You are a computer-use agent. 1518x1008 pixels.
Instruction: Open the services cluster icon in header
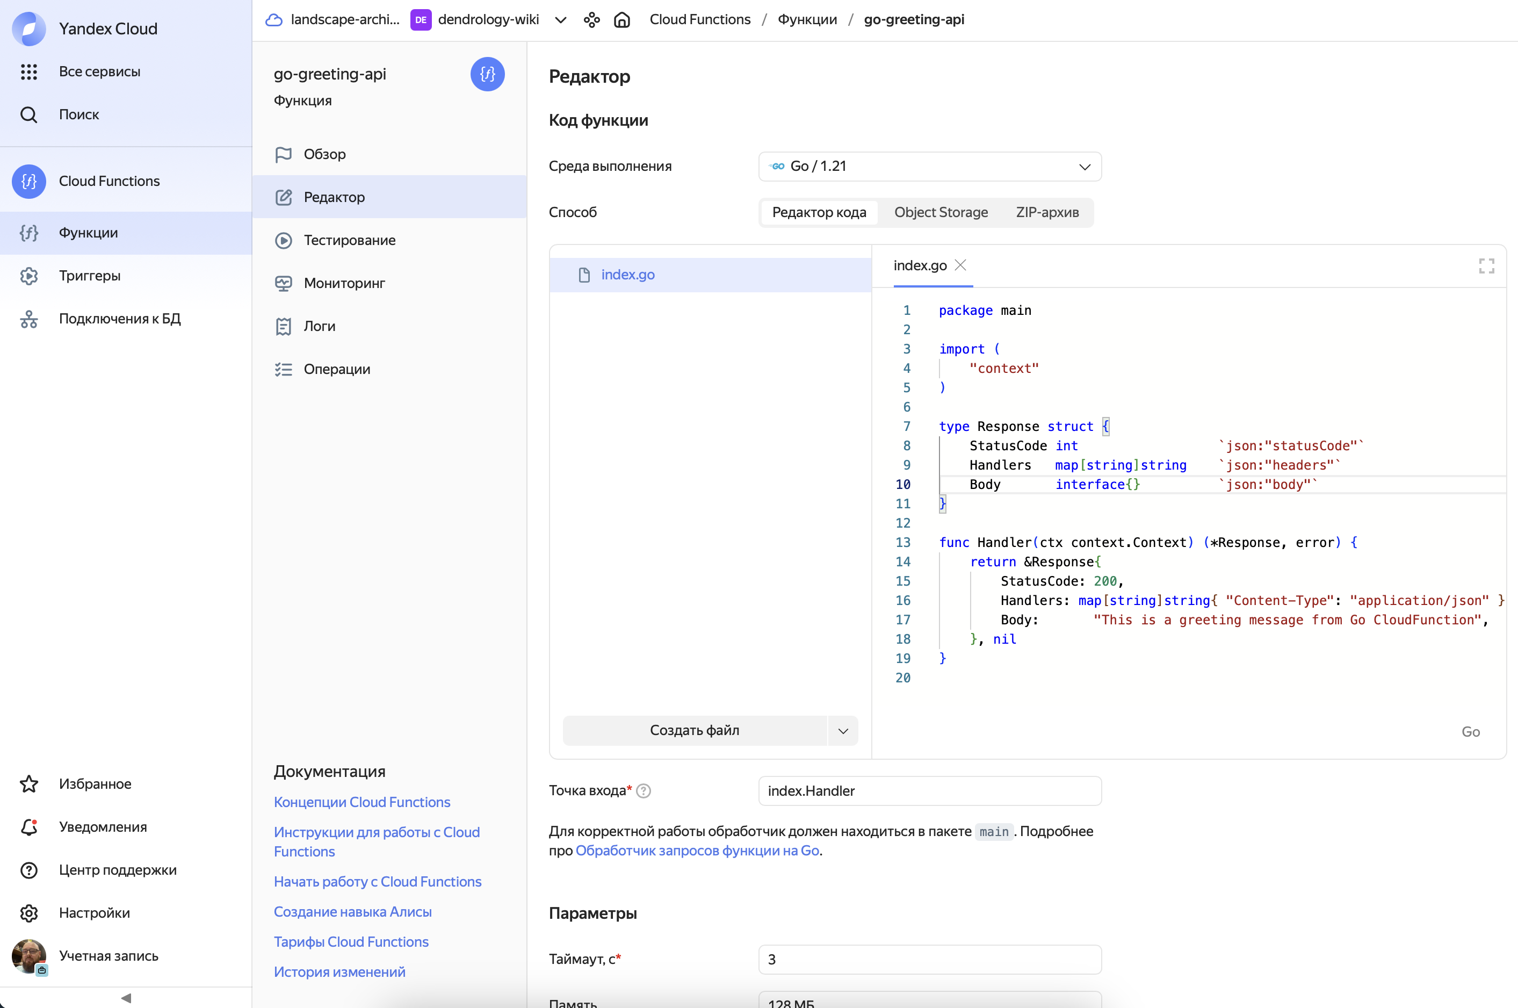click(591, 20)
